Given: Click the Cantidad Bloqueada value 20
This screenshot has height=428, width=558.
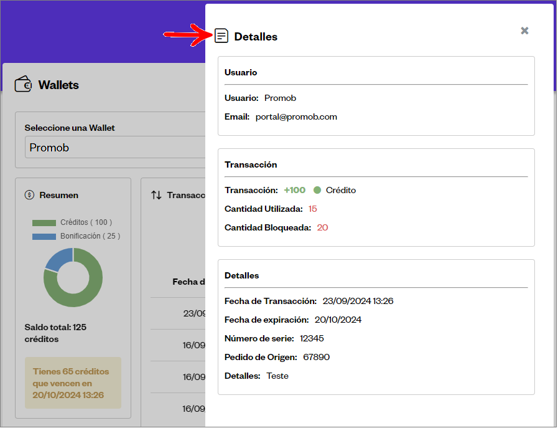Looking at the screenshot, I should [x=322, y=228].
